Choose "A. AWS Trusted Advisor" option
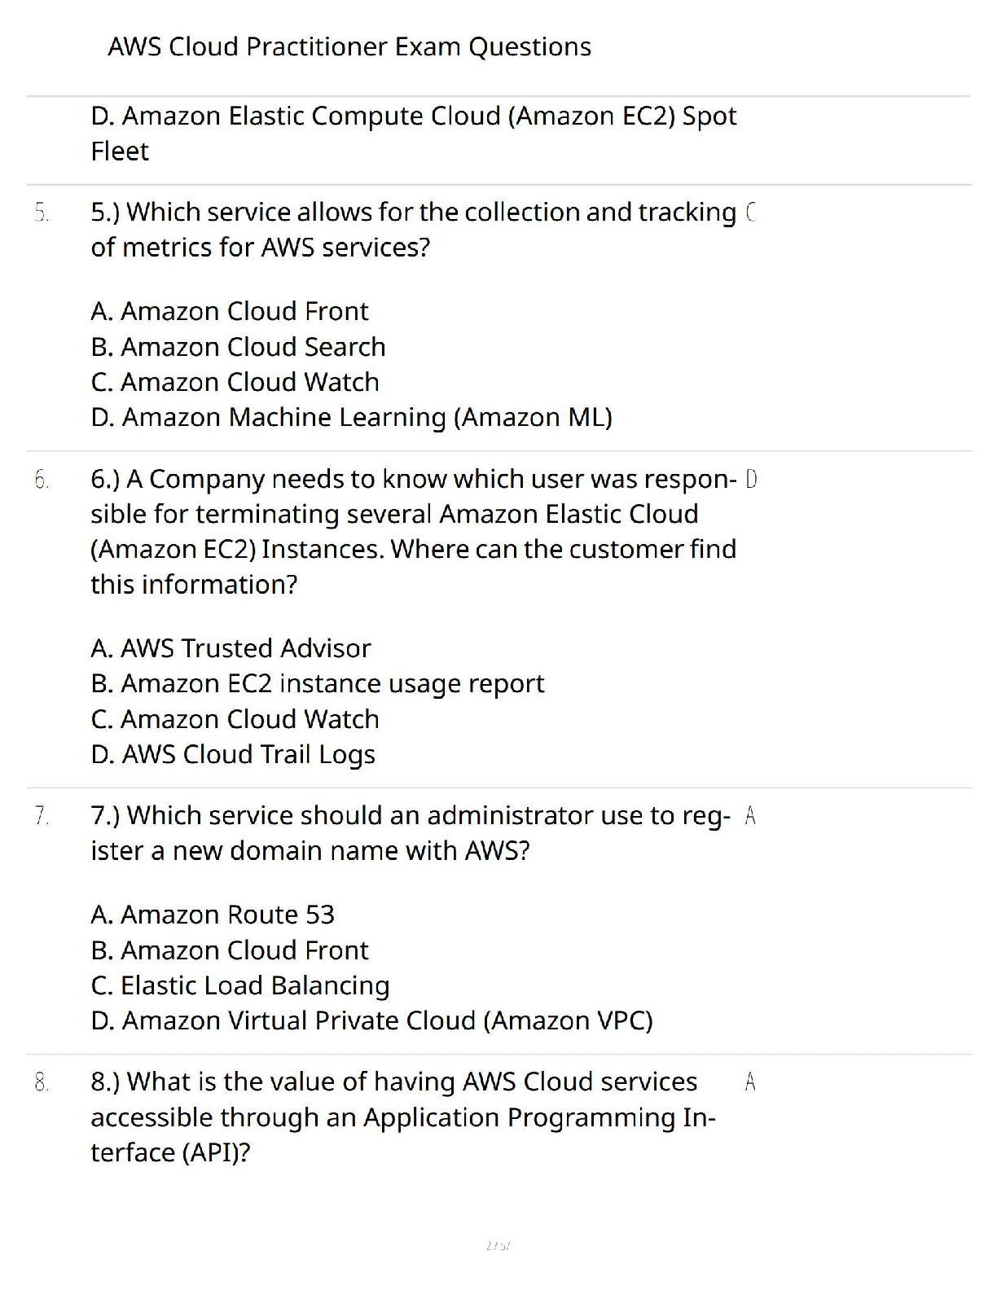997x1290 pixels. [x=231, y=648]
